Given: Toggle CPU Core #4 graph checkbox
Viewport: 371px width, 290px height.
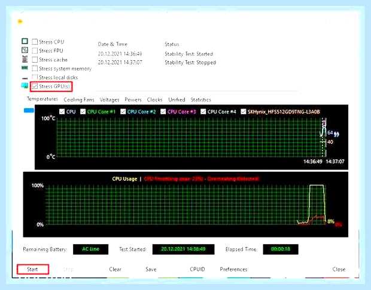Looking at the screenshot, I should pos(203,112).
